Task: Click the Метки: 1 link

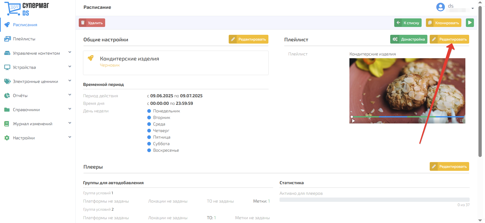Action: click(x=261, y=201)
